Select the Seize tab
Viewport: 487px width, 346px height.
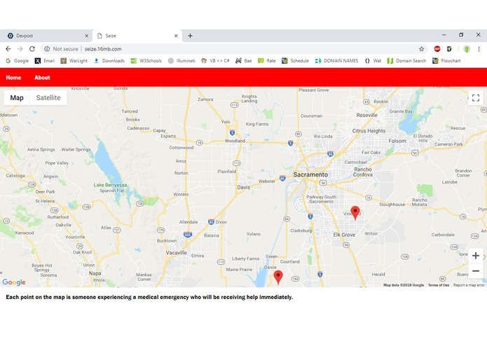tap(137, 36)
